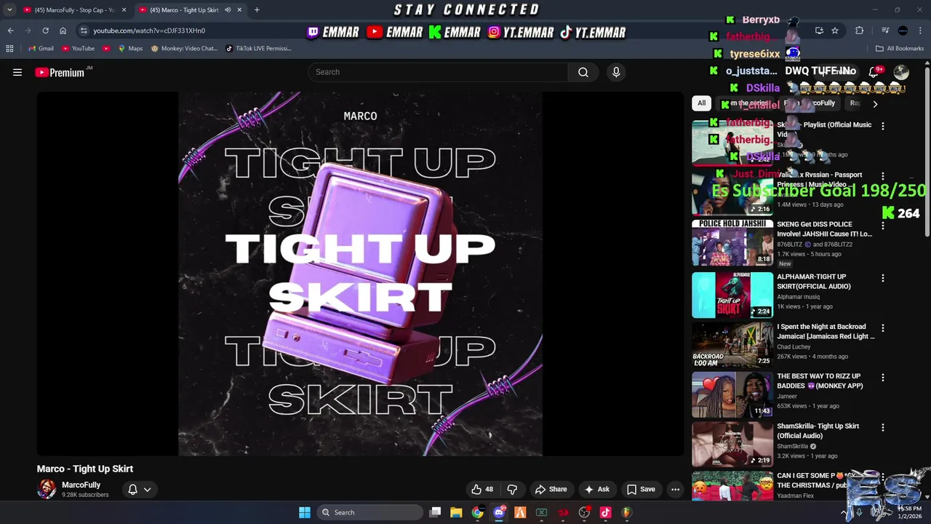
Task: Open the Alphamar musiq channel name
Action: pyautogui.click(x=798, y=297)
